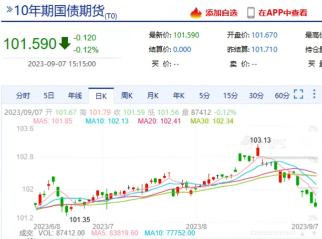Choose the 年K yearly candlestick tab
This screenshot has width=322, height=239.
[178, 95]
